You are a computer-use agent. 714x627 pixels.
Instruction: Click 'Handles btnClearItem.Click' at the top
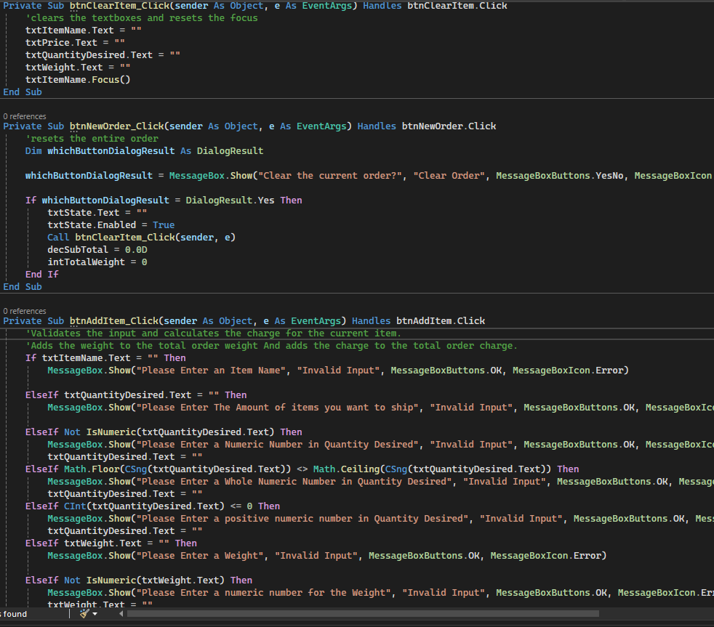(x=435, y=6)
